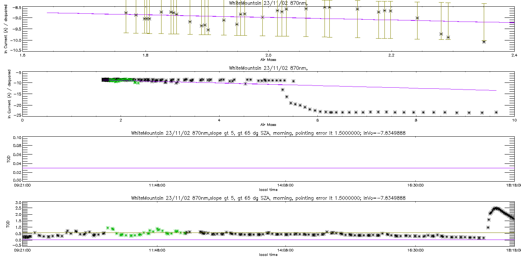Click the TOD peak near end of bottom plot
This screenshot has width=521, height=260.
tap(496, 208)
